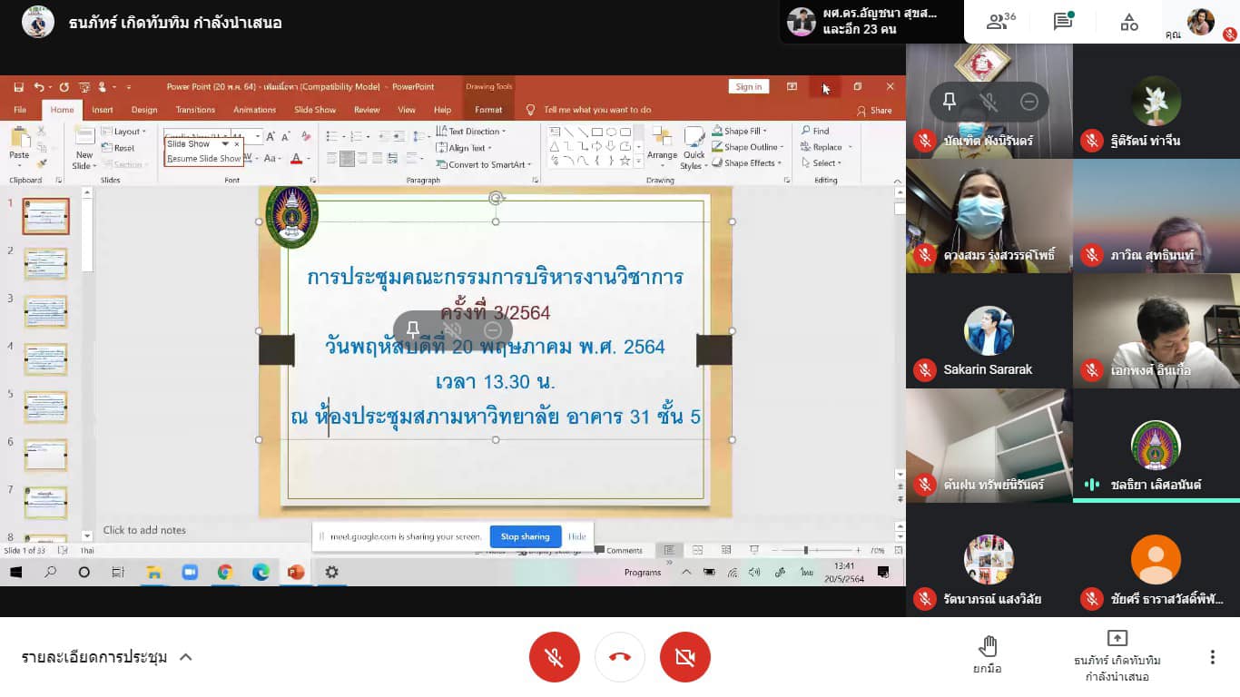Viewport: 1240px width, 697px height.
Task: Click the PowerPoint icon in the taskbar
Action: [x=296, y=572]
